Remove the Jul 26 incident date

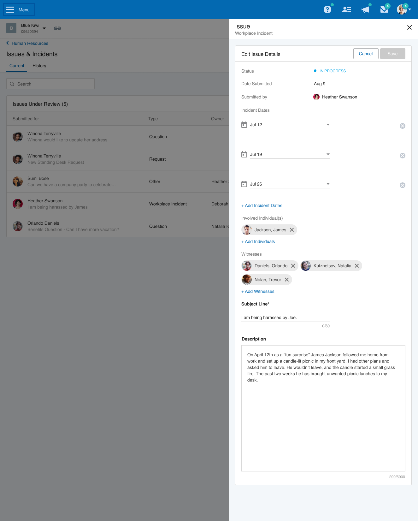tap(403, 185)
